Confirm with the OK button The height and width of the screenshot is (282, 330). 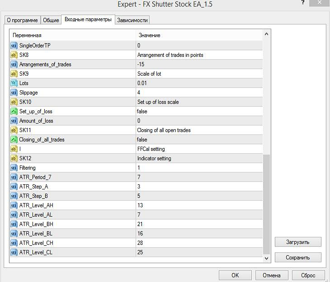(x=235, y=275)
